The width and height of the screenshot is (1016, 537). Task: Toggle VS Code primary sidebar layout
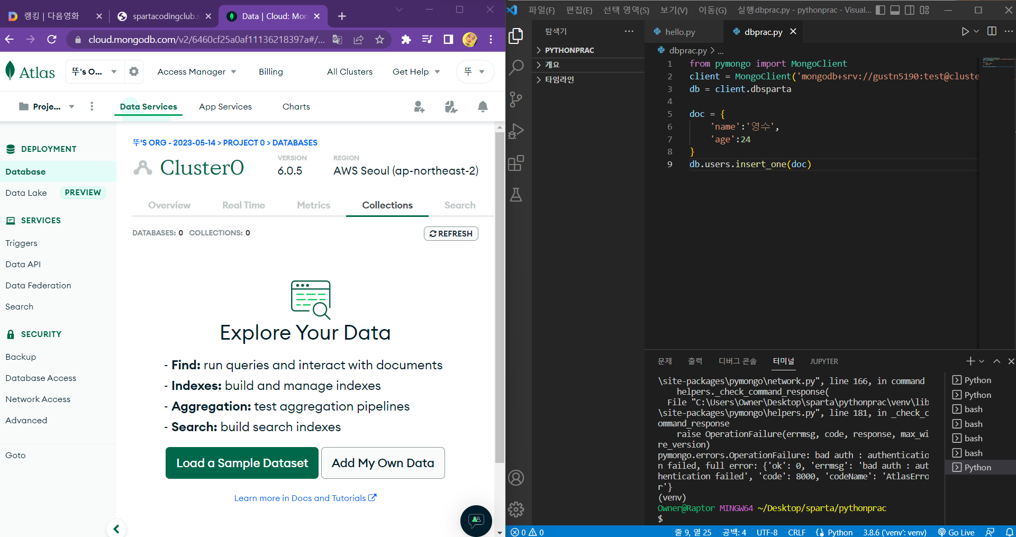(881, 10)
